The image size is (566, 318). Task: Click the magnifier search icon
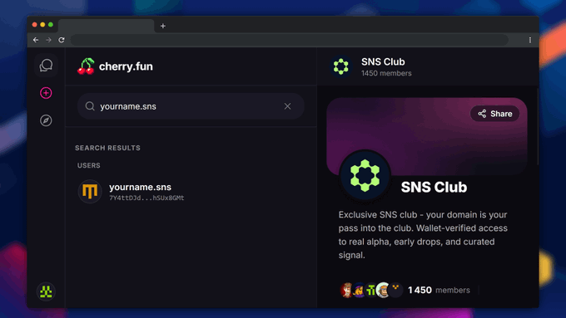click(90, 106)
